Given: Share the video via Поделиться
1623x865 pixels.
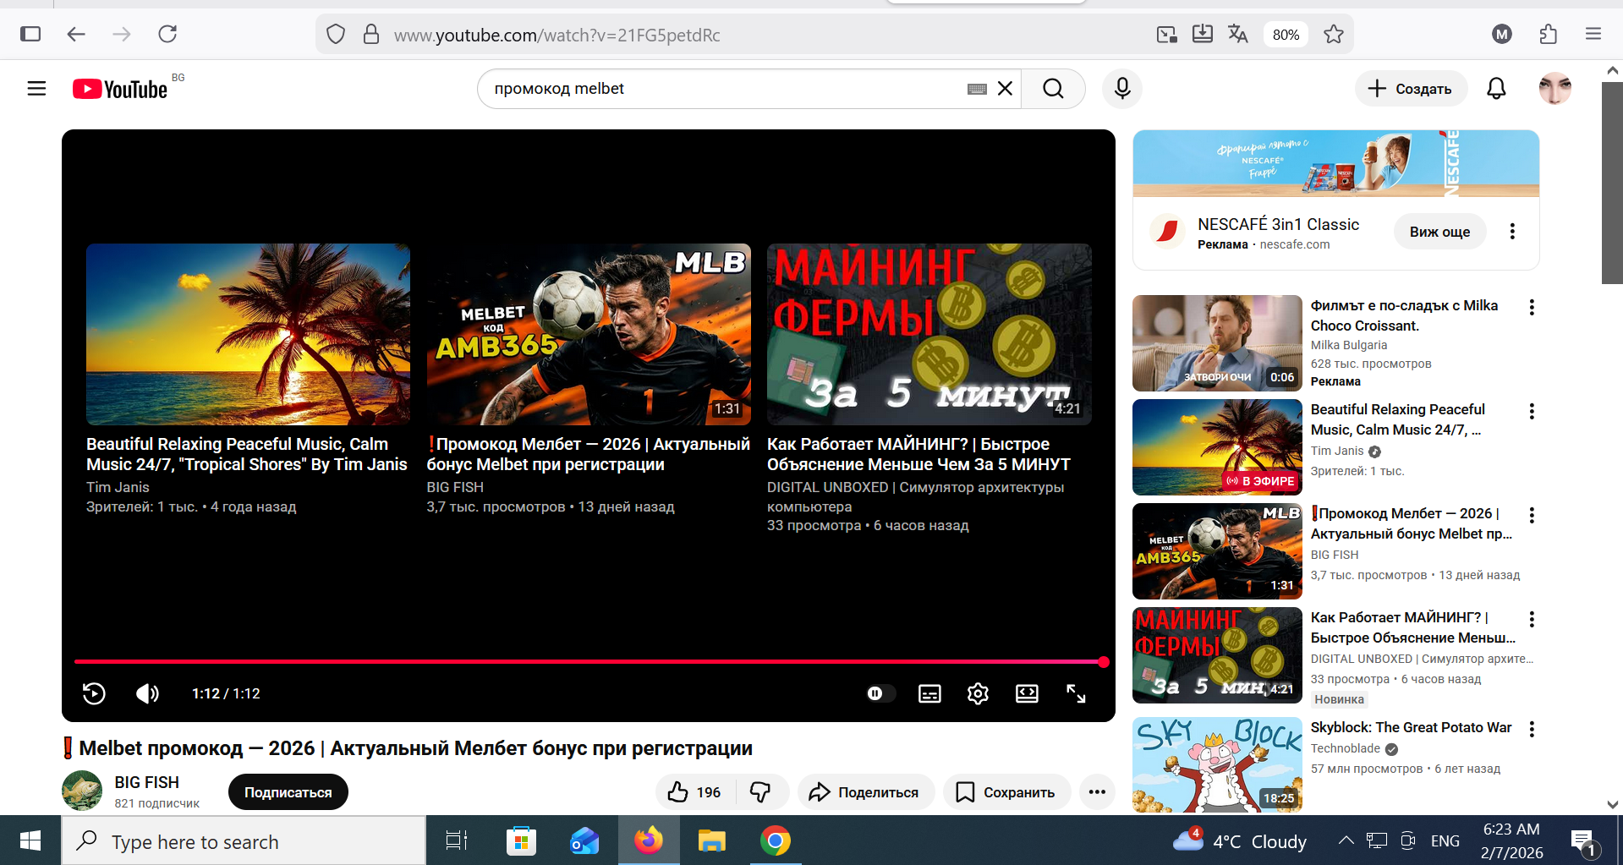Looking at the screenshot, I should (865, 792).
